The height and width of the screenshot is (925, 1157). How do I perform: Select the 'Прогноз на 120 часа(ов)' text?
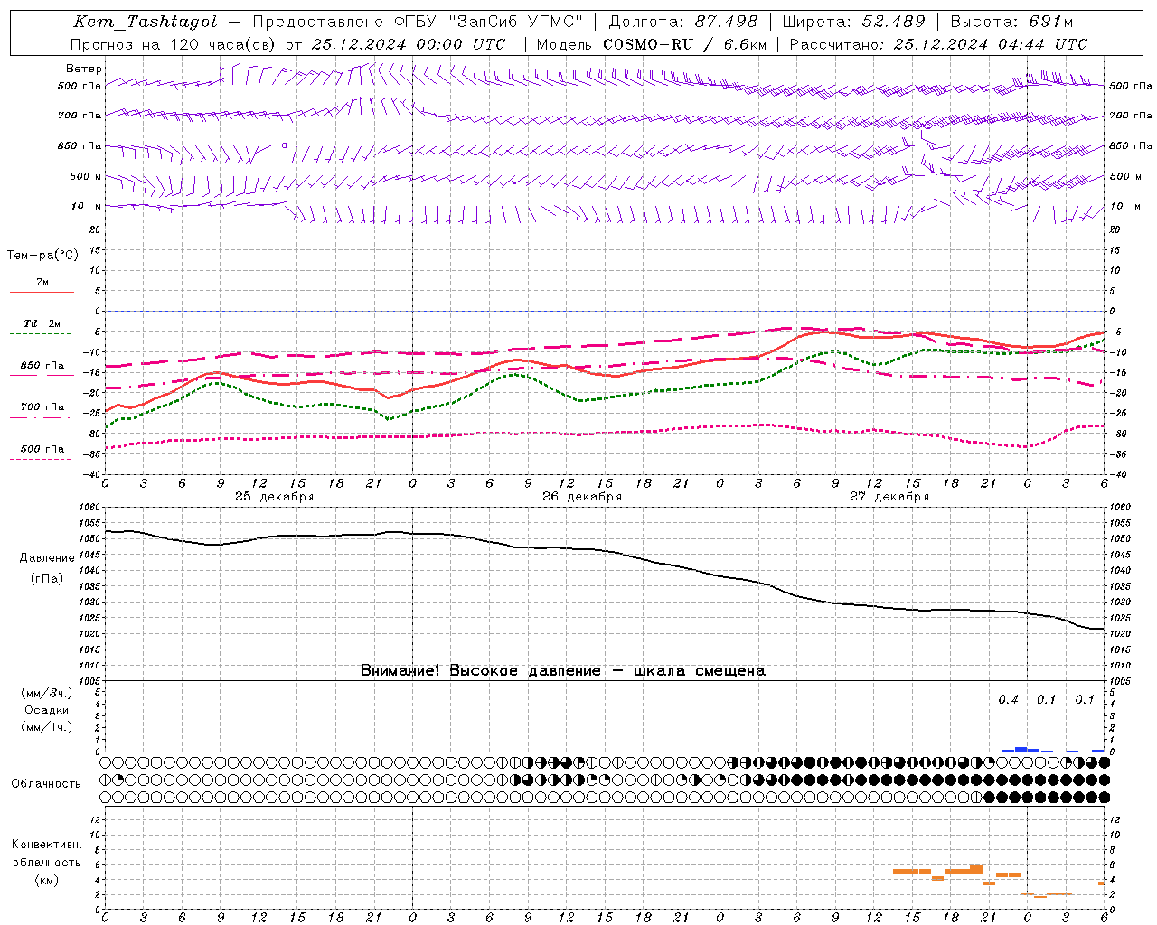[174, 44]
